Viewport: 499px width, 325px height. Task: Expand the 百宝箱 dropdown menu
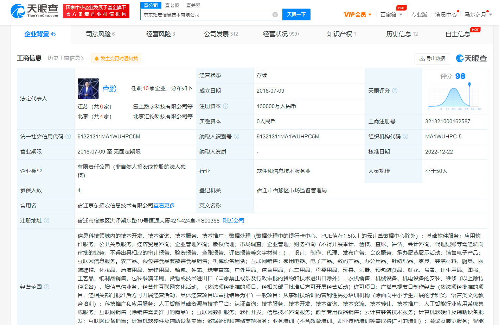click(x=401, y=15)
